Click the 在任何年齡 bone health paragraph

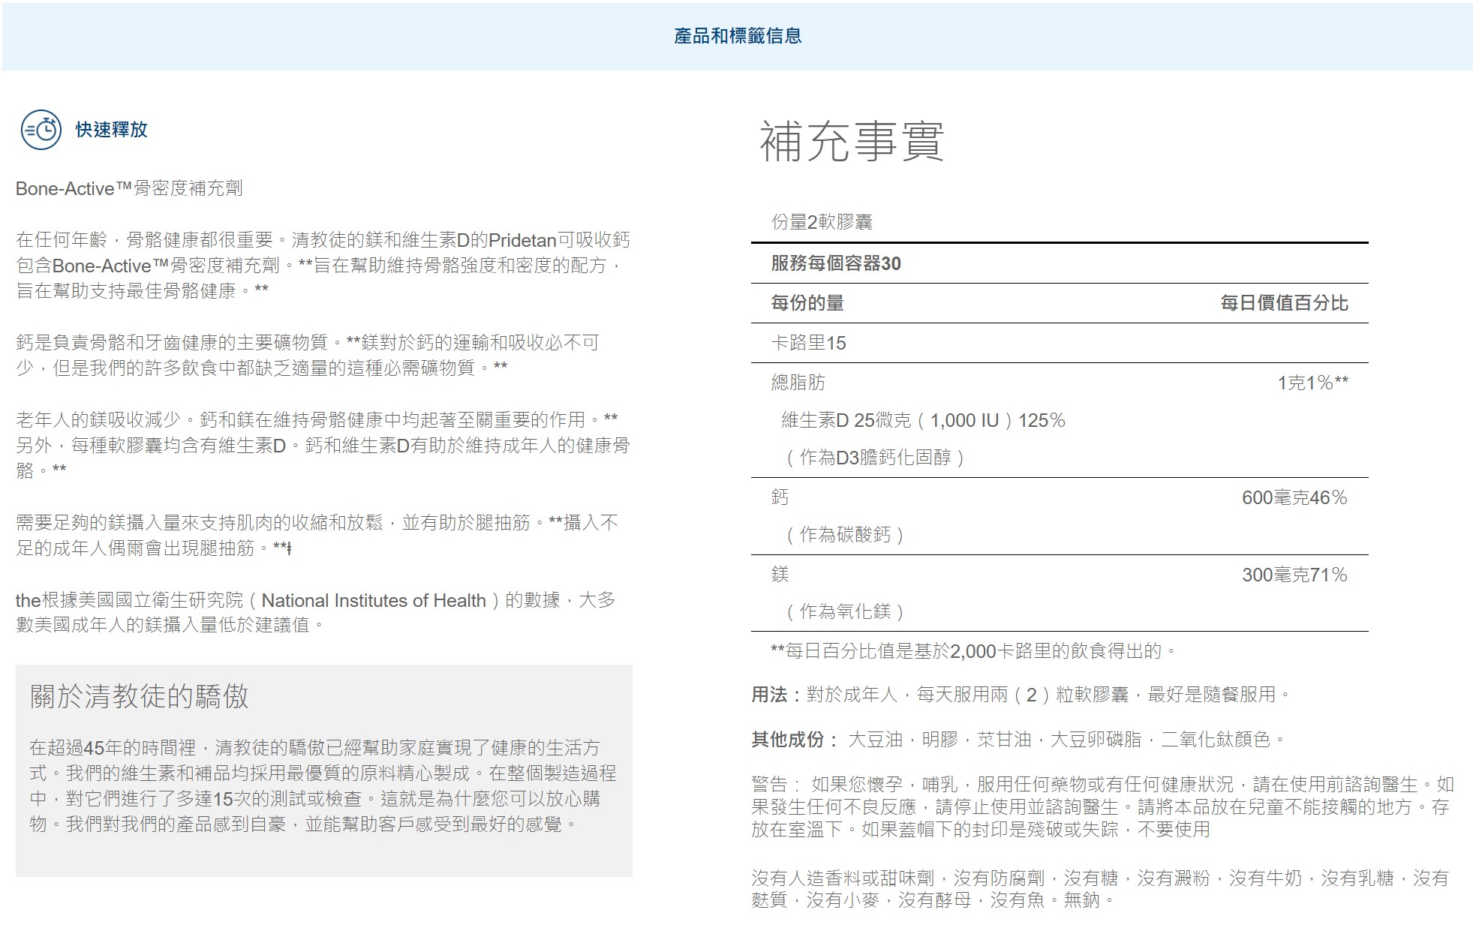[x=323, y=266]
